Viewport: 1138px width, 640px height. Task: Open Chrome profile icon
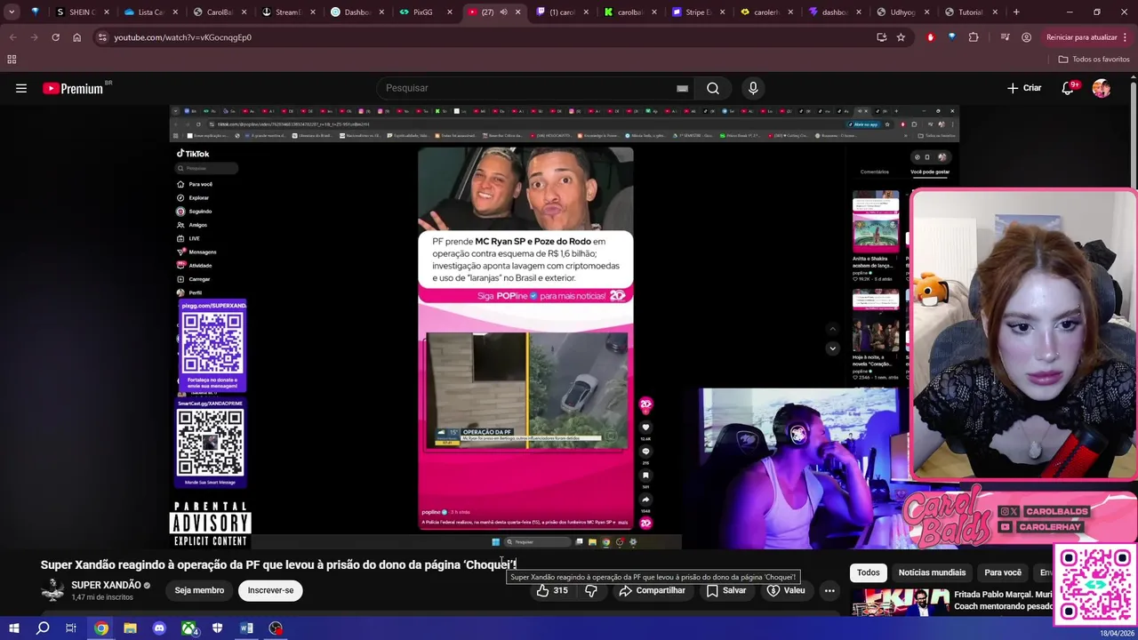[x=1026, y=37]
